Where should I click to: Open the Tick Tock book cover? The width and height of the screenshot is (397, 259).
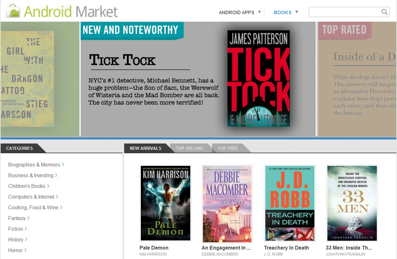tap(258, 78)
